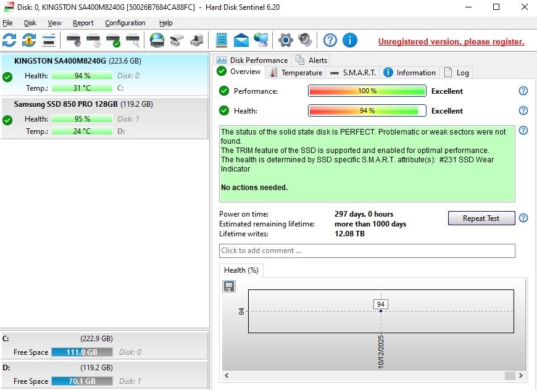Click the D: free space 70.1 GB bar
Viewport: 537px width, 390px height.
coord(82,381)
